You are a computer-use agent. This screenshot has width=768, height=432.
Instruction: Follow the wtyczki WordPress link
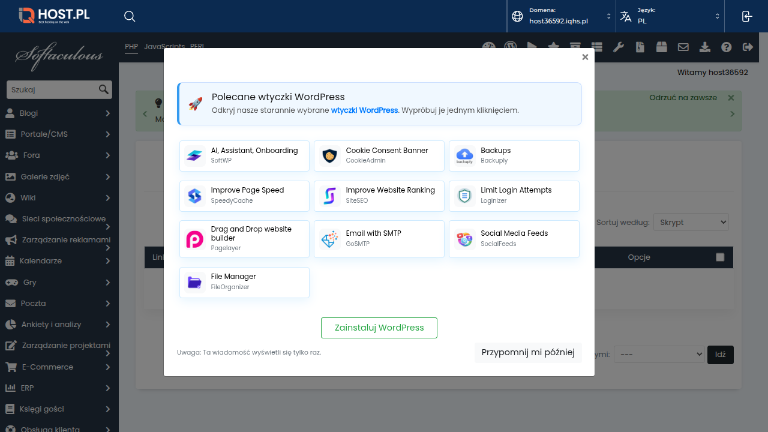(364, 110)
